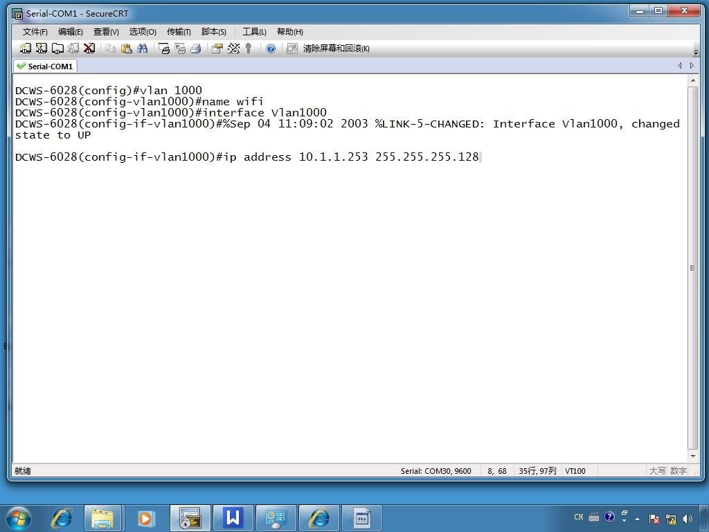Click the clear screen and scrollback button
Image resolution: width=709 pixels, height=532 pixels.
[x=329, y=48]
